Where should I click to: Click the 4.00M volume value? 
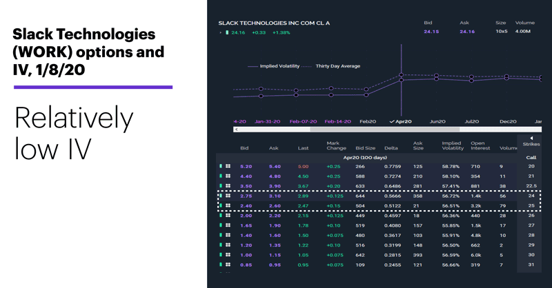(523, 31)
